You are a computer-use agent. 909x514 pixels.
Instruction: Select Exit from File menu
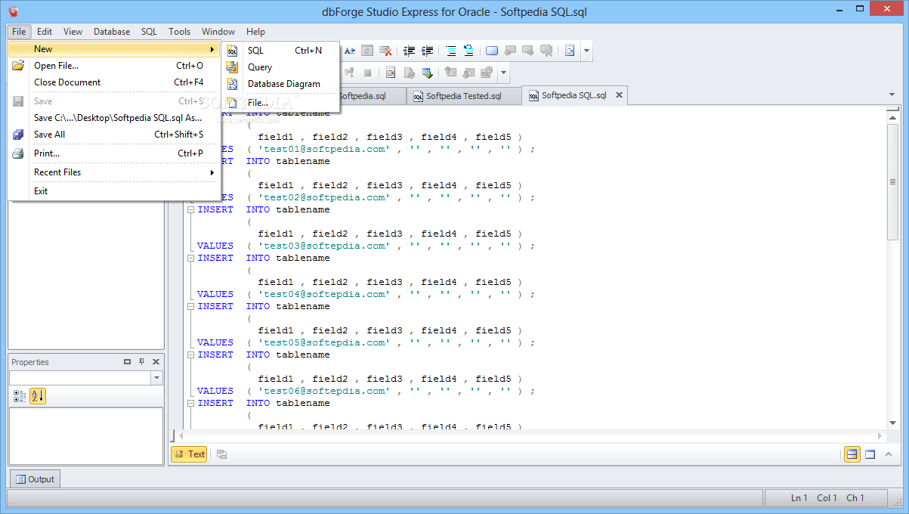point(114,191)
